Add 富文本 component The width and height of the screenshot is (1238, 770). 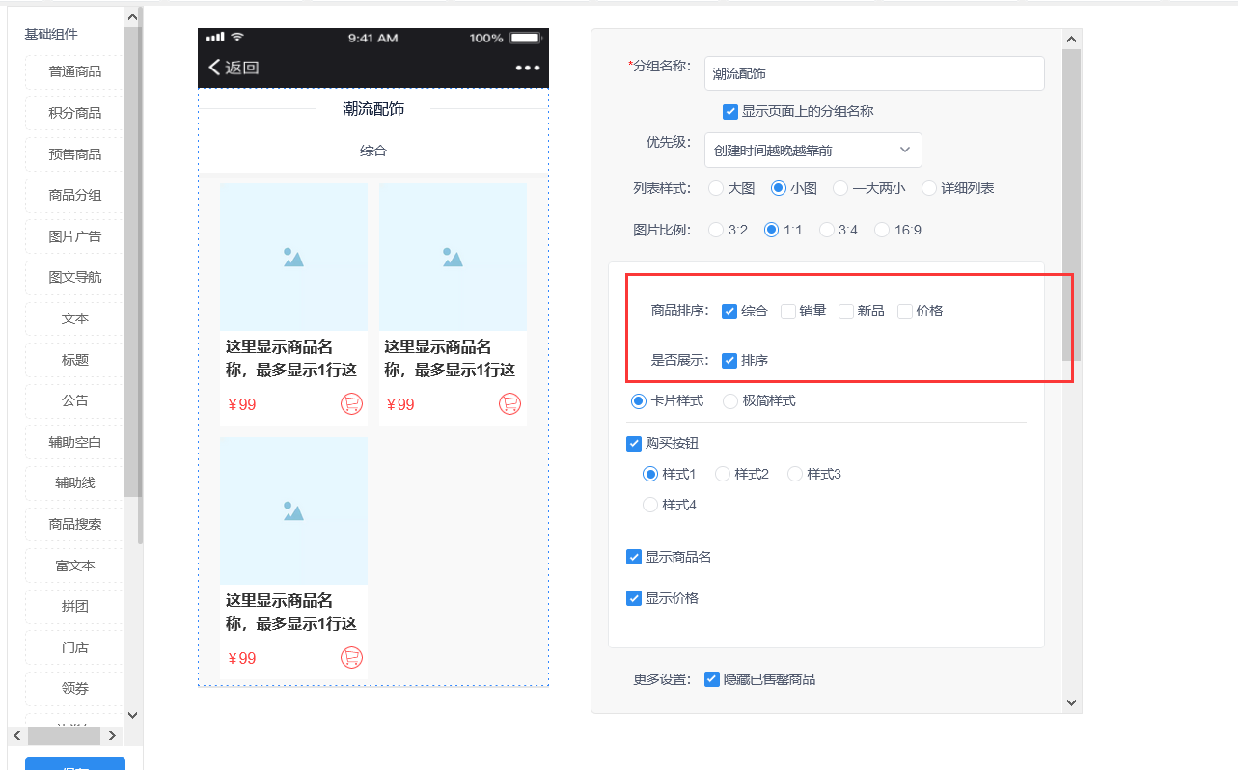click(74, 565)
